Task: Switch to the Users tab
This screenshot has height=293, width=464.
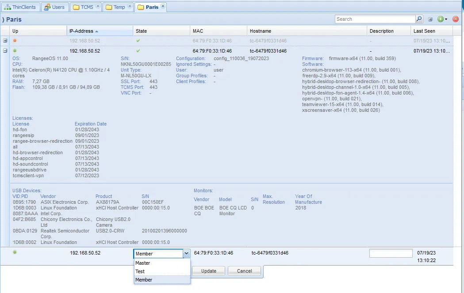Action: point(54,7)
